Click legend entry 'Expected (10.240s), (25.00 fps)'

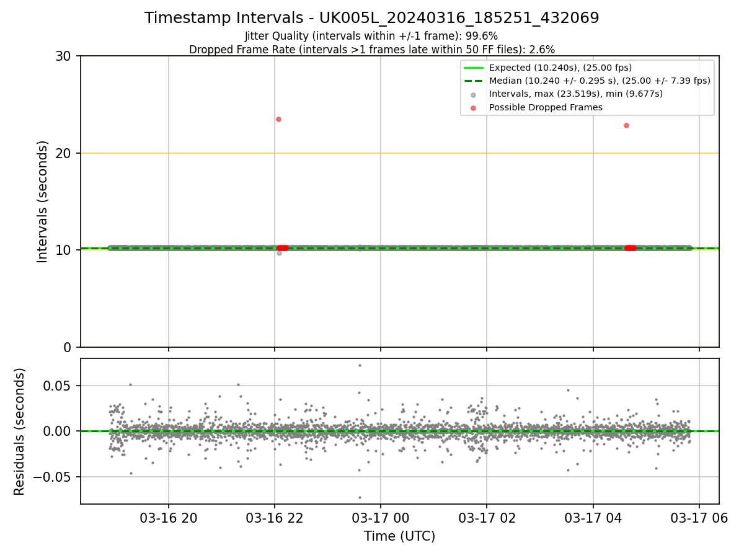(560, 68)
